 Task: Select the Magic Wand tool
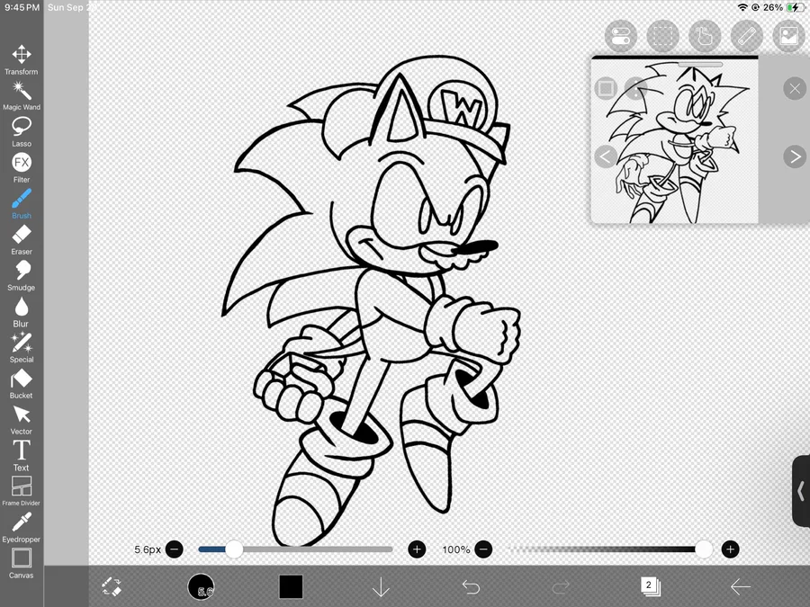(22, 96)
